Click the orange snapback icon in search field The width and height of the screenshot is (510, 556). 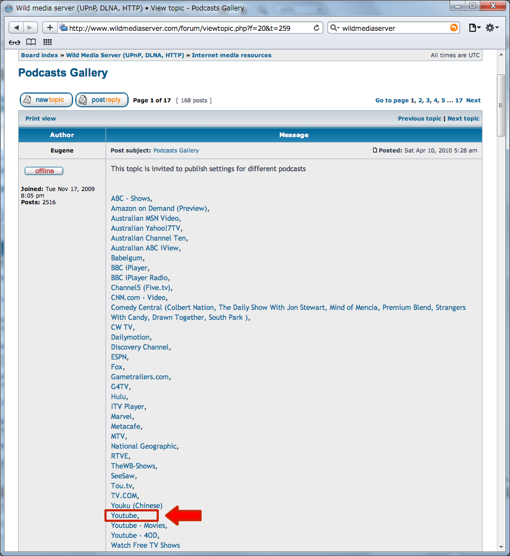click(x=454, y=28)
